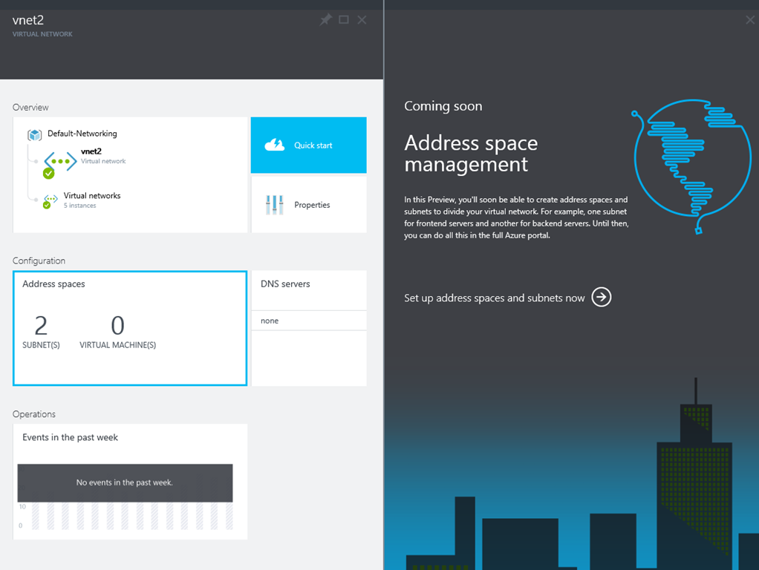Viewport: 759px width, 570px height.
Task: Click the Overview section heading
Action: (x=30, y=108)
